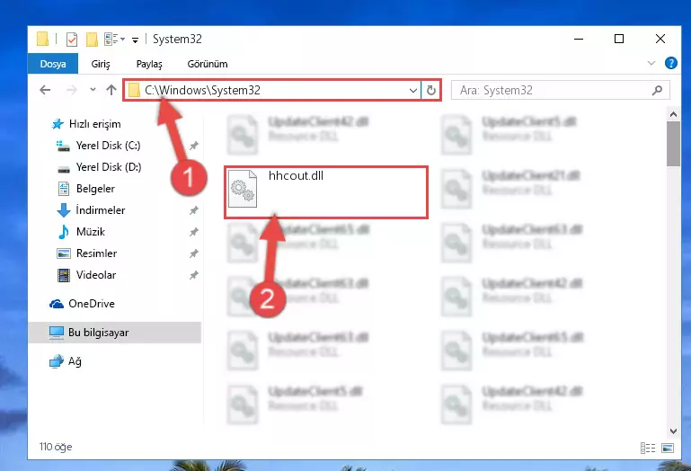Click the search magnifier icon

[657, 91]
